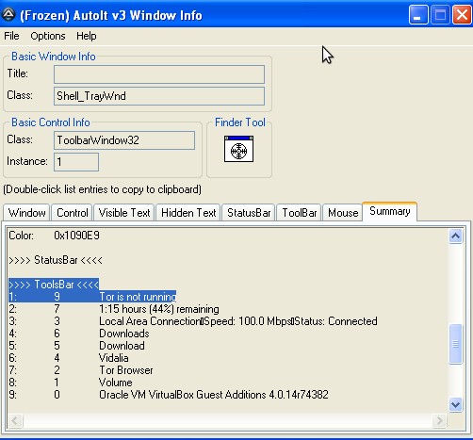Open the Help menu
The height and width of the screenshot is (440, 473).
tap(87, 36)
